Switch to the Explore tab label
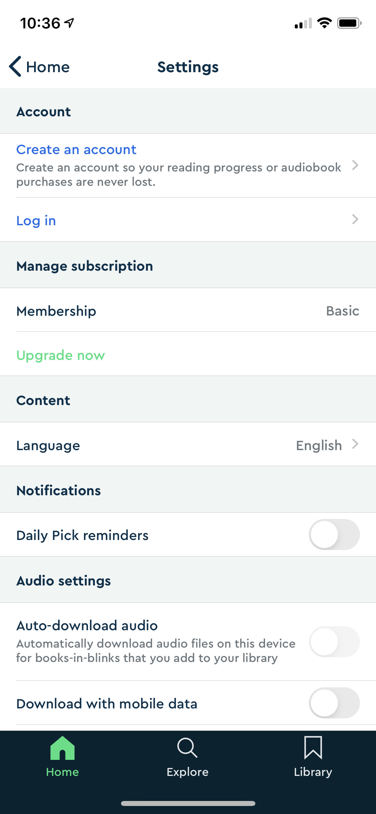 point(187,772)
